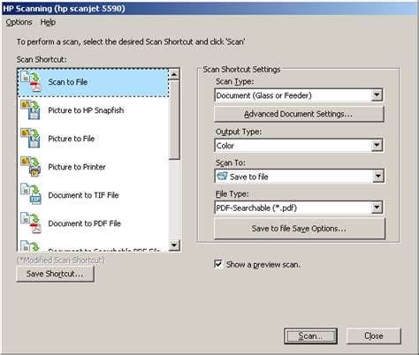Close the HP Scanning dialog

tap(374, 336)
